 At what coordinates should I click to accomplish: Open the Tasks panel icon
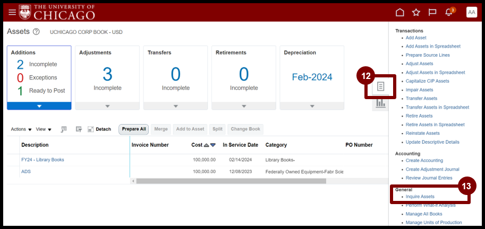click(x=380, y=86)
